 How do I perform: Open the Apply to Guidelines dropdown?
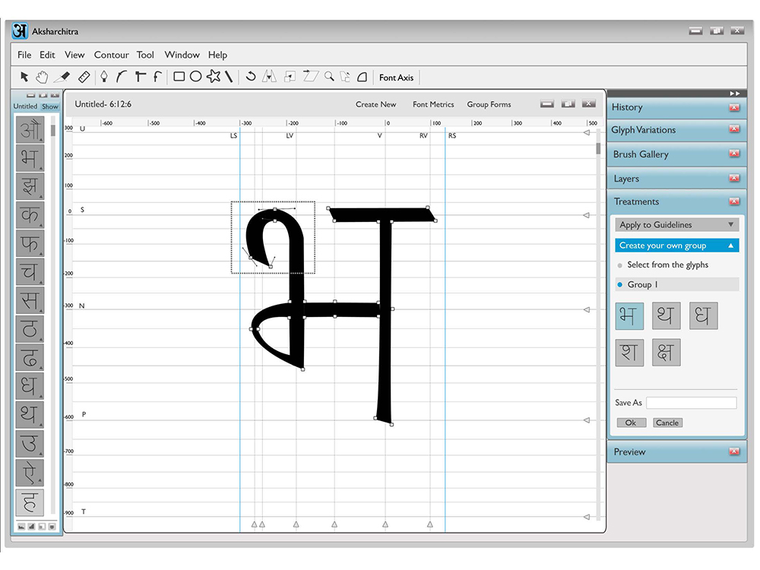pos(677,224)
